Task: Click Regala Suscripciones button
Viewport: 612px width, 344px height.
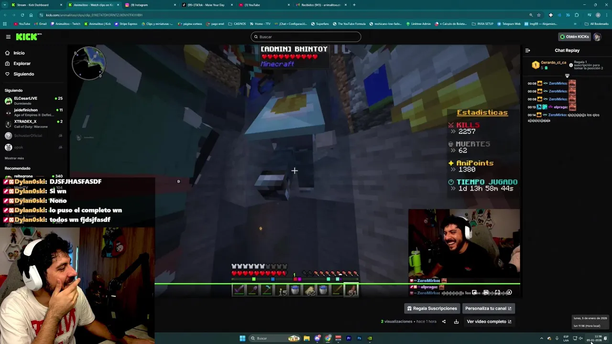Action: pos(432,308)
